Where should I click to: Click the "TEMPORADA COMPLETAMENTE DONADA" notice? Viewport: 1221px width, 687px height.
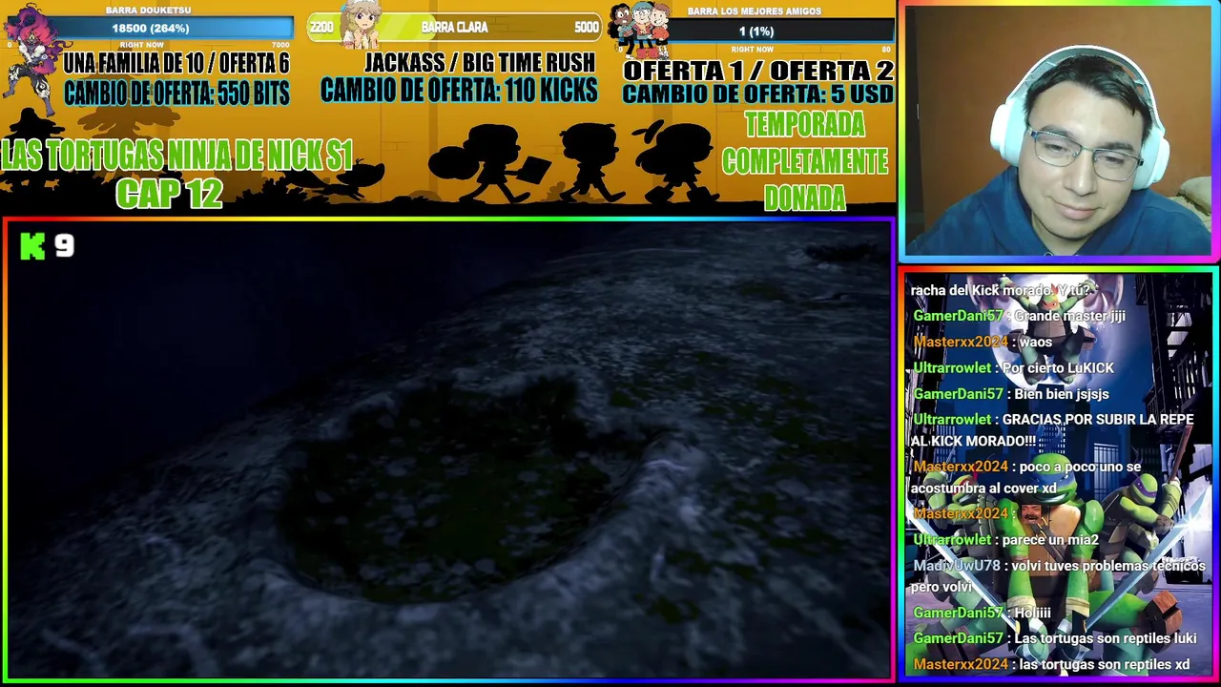(804, 160)
